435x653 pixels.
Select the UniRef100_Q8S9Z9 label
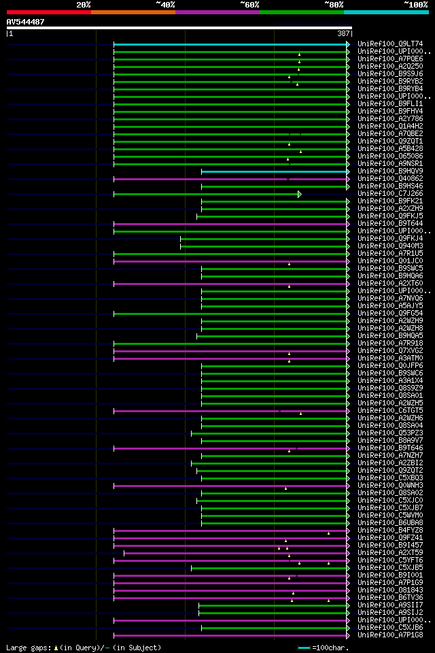pos(390,388)
